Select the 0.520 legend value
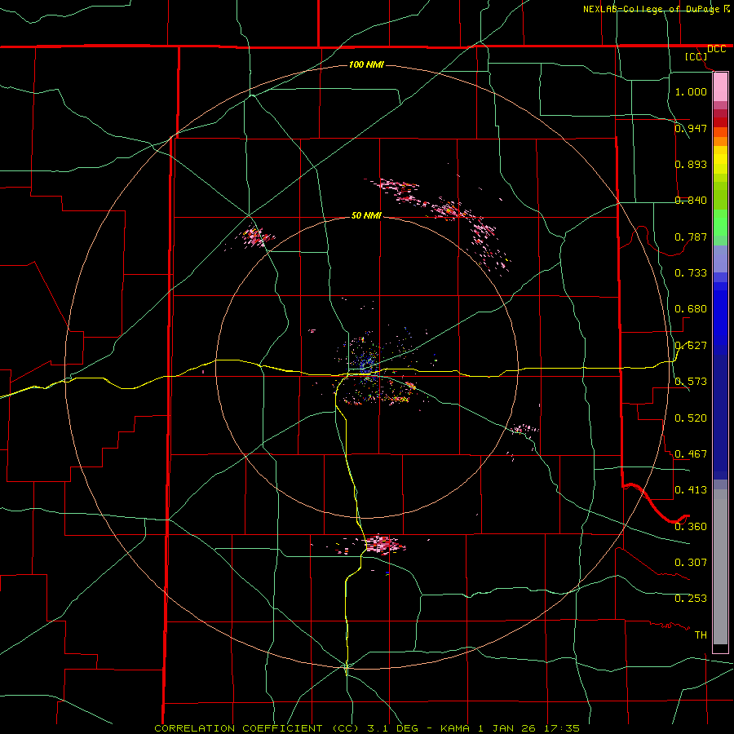 pos(691,418)
